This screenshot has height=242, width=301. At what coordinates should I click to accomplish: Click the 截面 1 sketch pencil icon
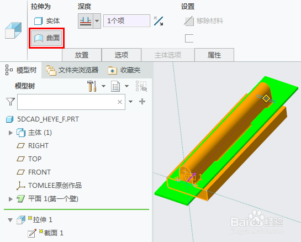[x=32, y=233]
